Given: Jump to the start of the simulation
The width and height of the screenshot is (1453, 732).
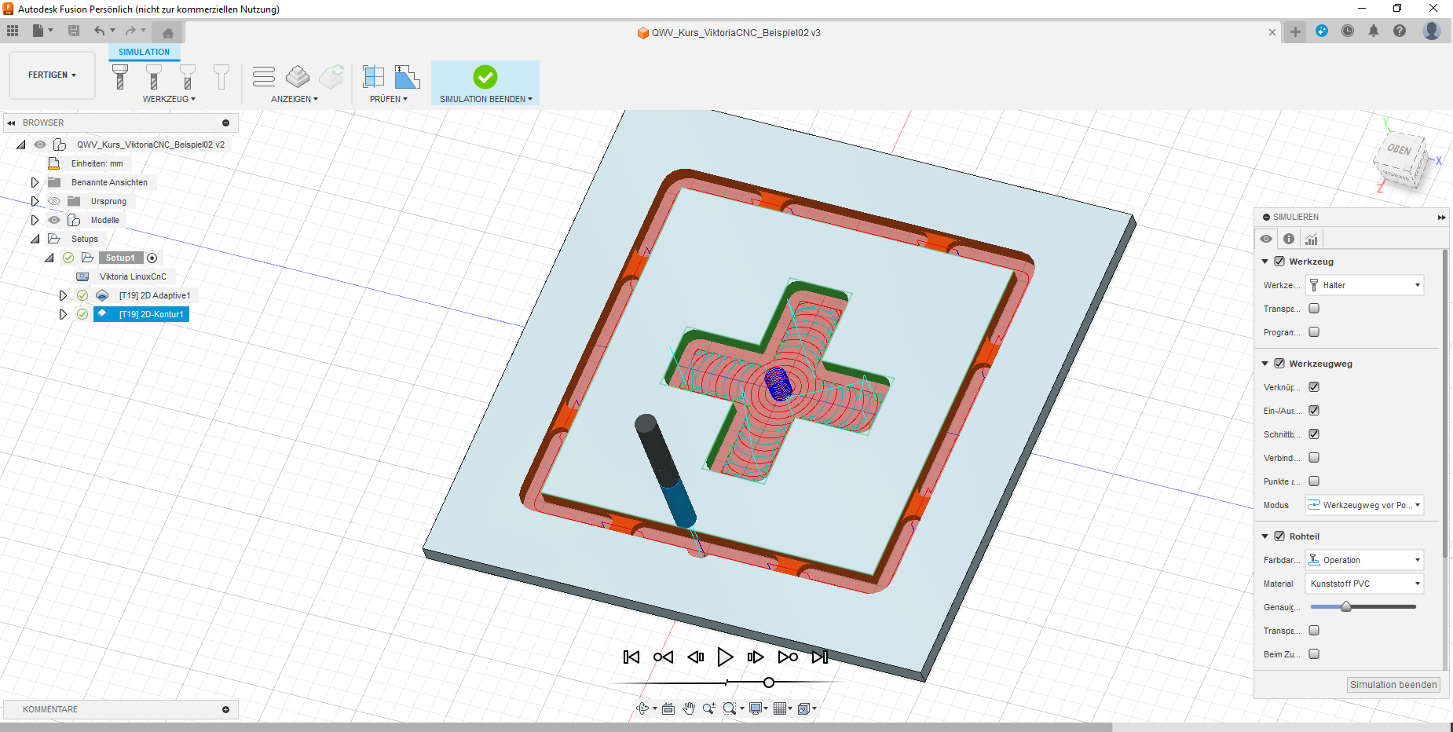Looking at the screenshot, I should pyautogui.click(x=631, y=657).
